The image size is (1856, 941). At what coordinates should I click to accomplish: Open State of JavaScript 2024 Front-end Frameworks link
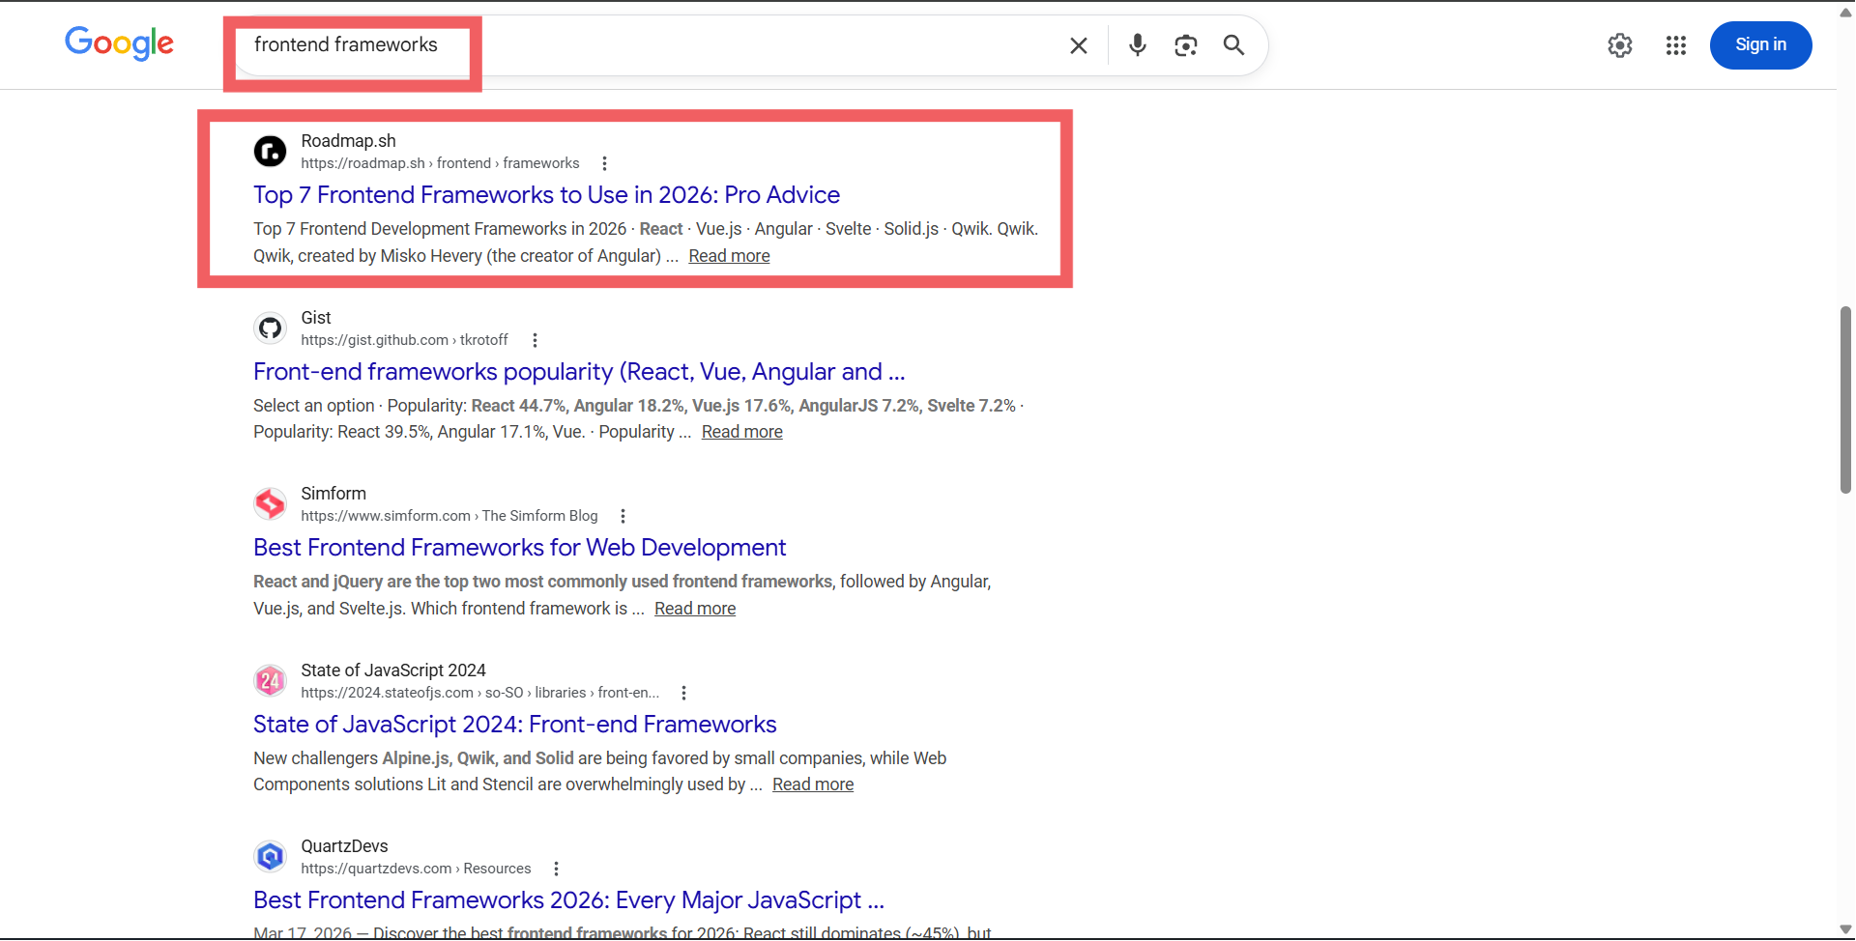pos(514,725)
